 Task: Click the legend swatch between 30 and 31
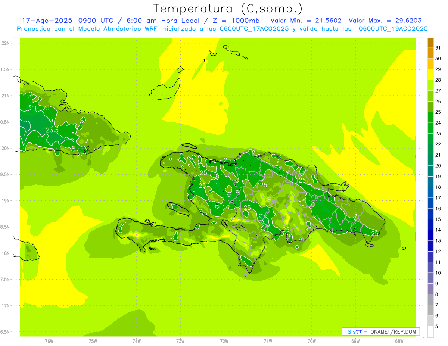pos(430,53)
